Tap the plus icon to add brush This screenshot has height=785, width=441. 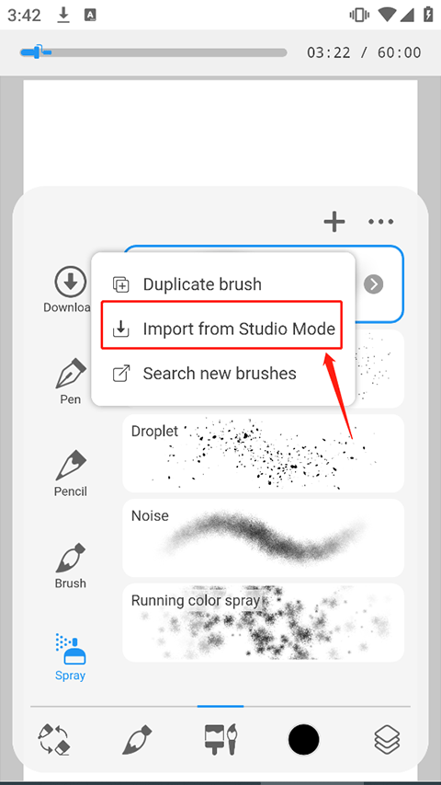coord(334,221)
